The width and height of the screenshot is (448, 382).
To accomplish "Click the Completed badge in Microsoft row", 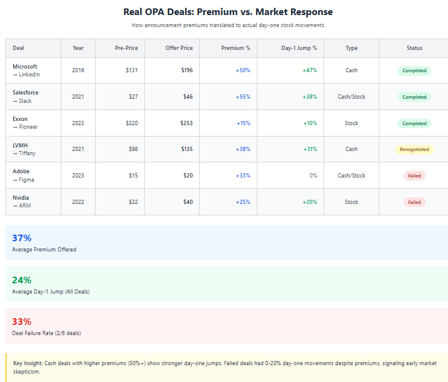I will [x=414, y=70].
